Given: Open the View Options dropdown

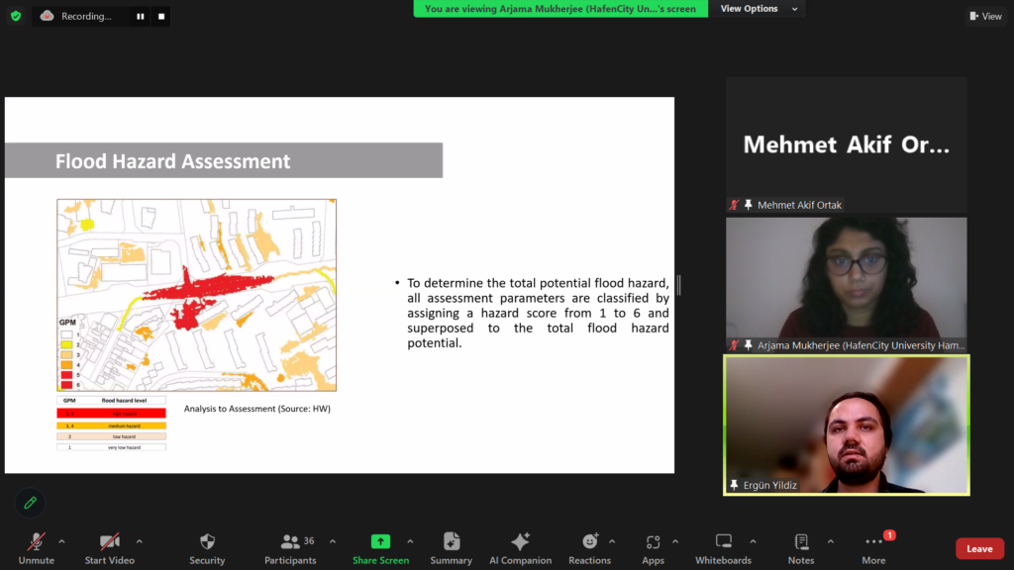Looking at the screenshot, I should pyautogui.click(x=755, y=9).
